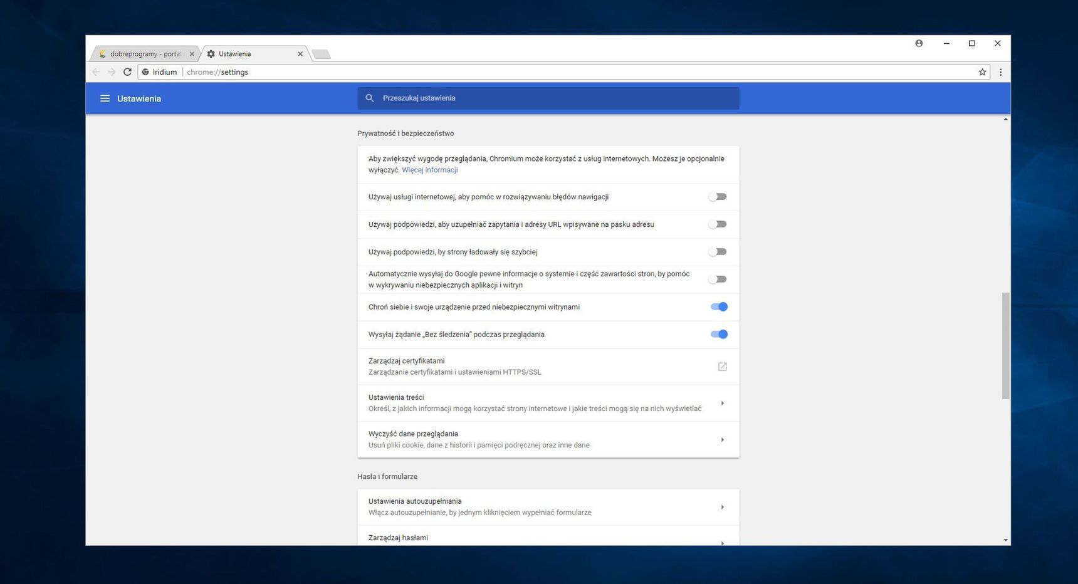Bookmark page with the star icon

coord(982,72)
